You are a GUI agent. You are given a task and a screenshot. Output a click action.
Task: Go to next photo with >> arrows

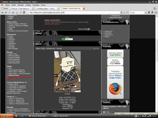(x=98, y=48)
